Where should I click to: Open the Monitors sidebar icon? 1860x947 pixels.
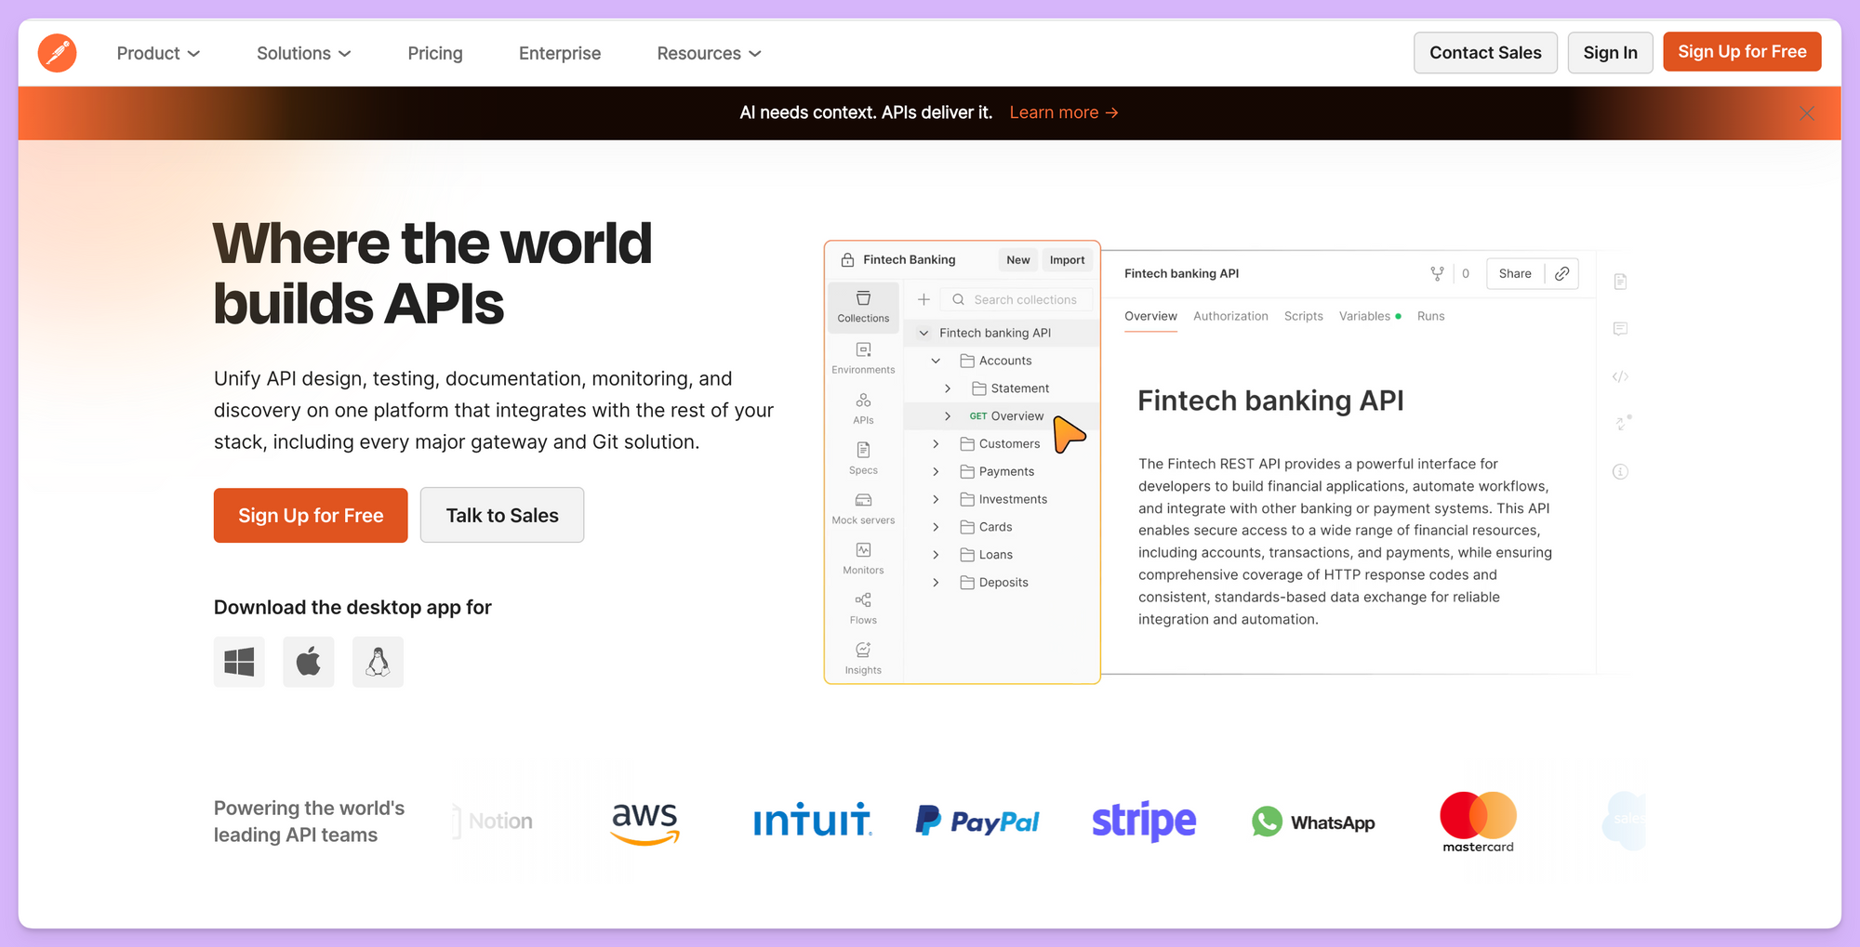tap(863, 558)
